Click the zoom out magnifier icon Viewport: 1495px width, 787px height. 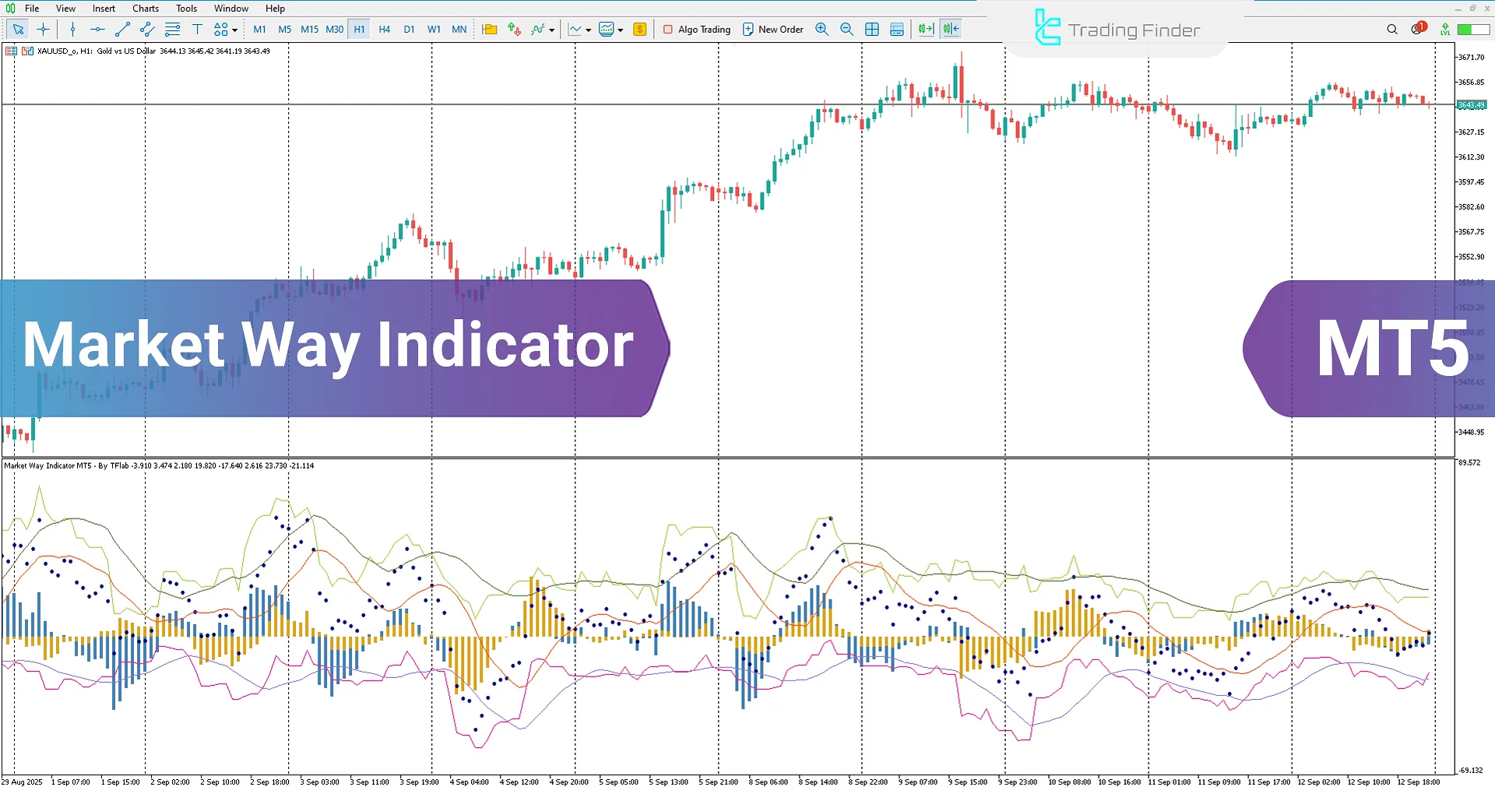(846, 30)
